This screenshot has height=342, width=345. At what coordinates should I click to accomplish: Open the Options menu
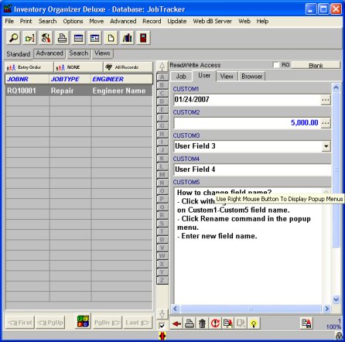point(73,21)
